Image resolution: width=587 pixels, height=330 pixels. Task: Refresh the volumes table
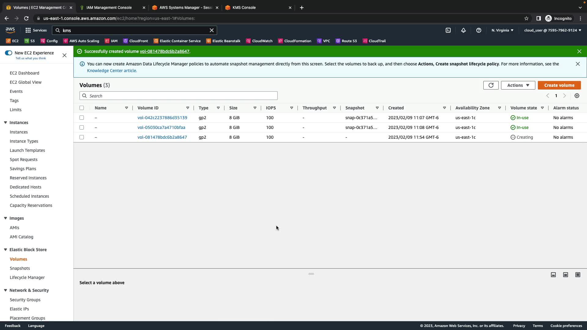coord(491,85)
